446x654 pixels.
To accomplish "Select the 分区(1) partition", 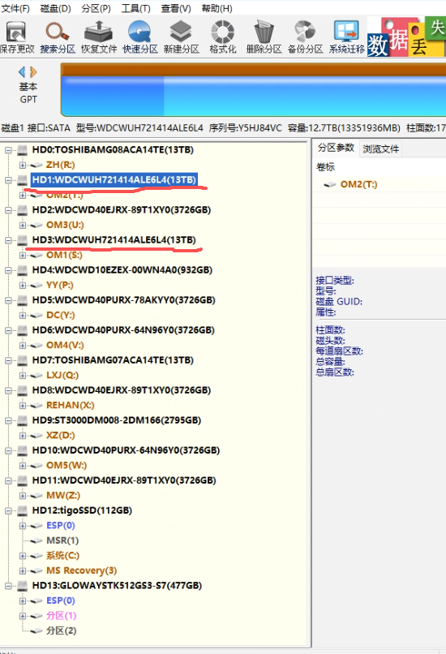I will pyautogui.click(x=62, y=615).
